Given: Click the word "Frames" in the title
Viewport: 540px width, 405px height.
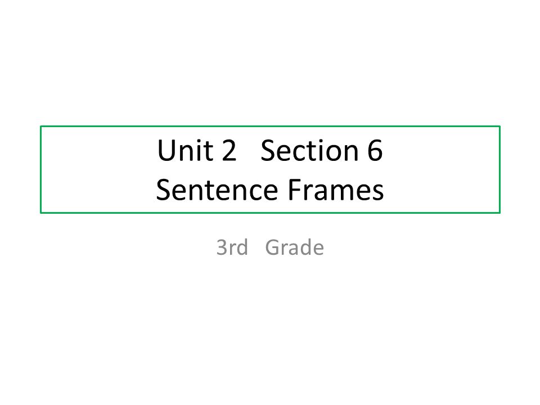Looking at the screenshot, I should [336, 190].
